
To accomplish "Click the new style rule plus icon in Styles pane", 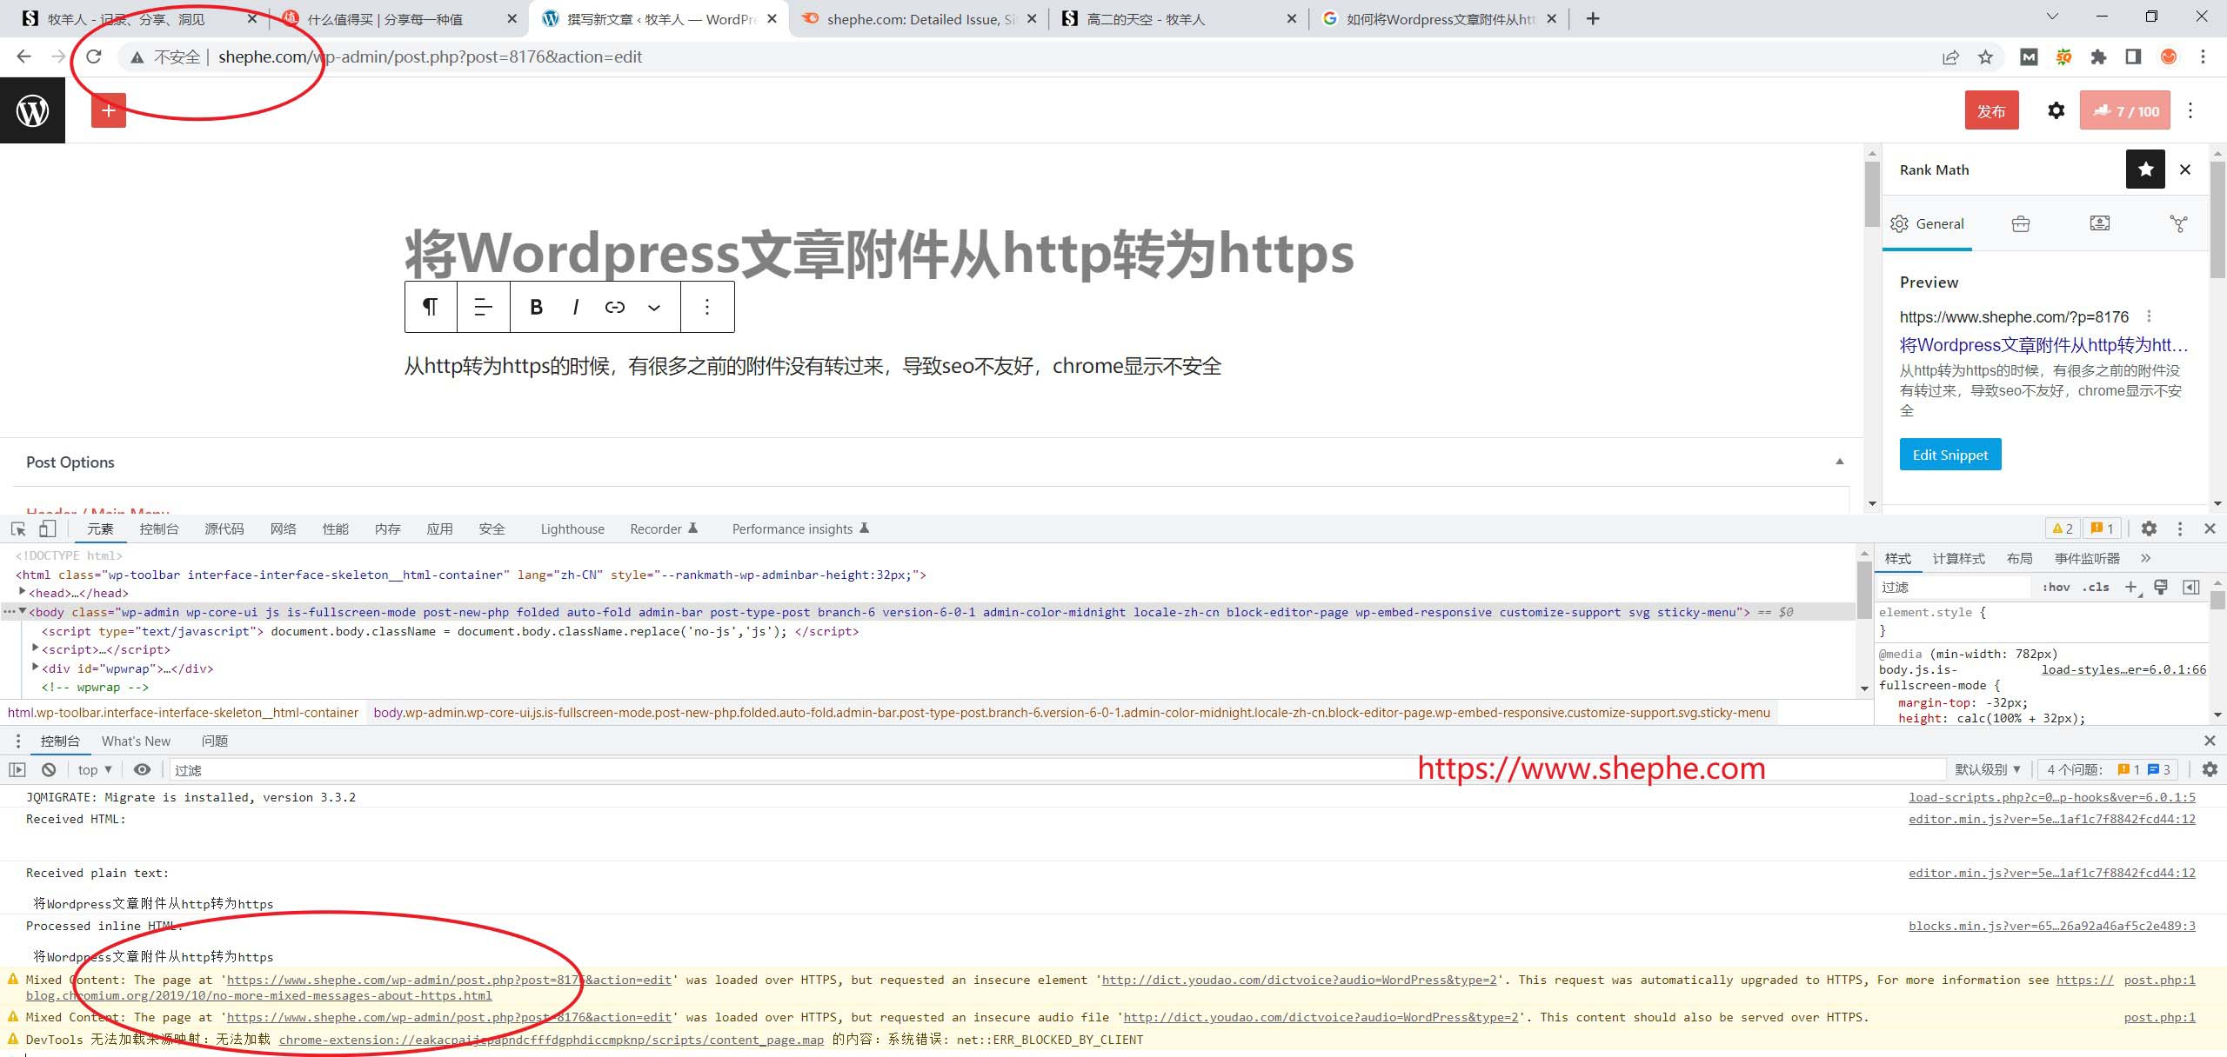I will (x=2130, y=587).
